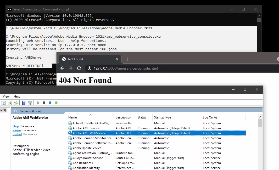
Task: Click the Start Service play icon
Action: 38,103
